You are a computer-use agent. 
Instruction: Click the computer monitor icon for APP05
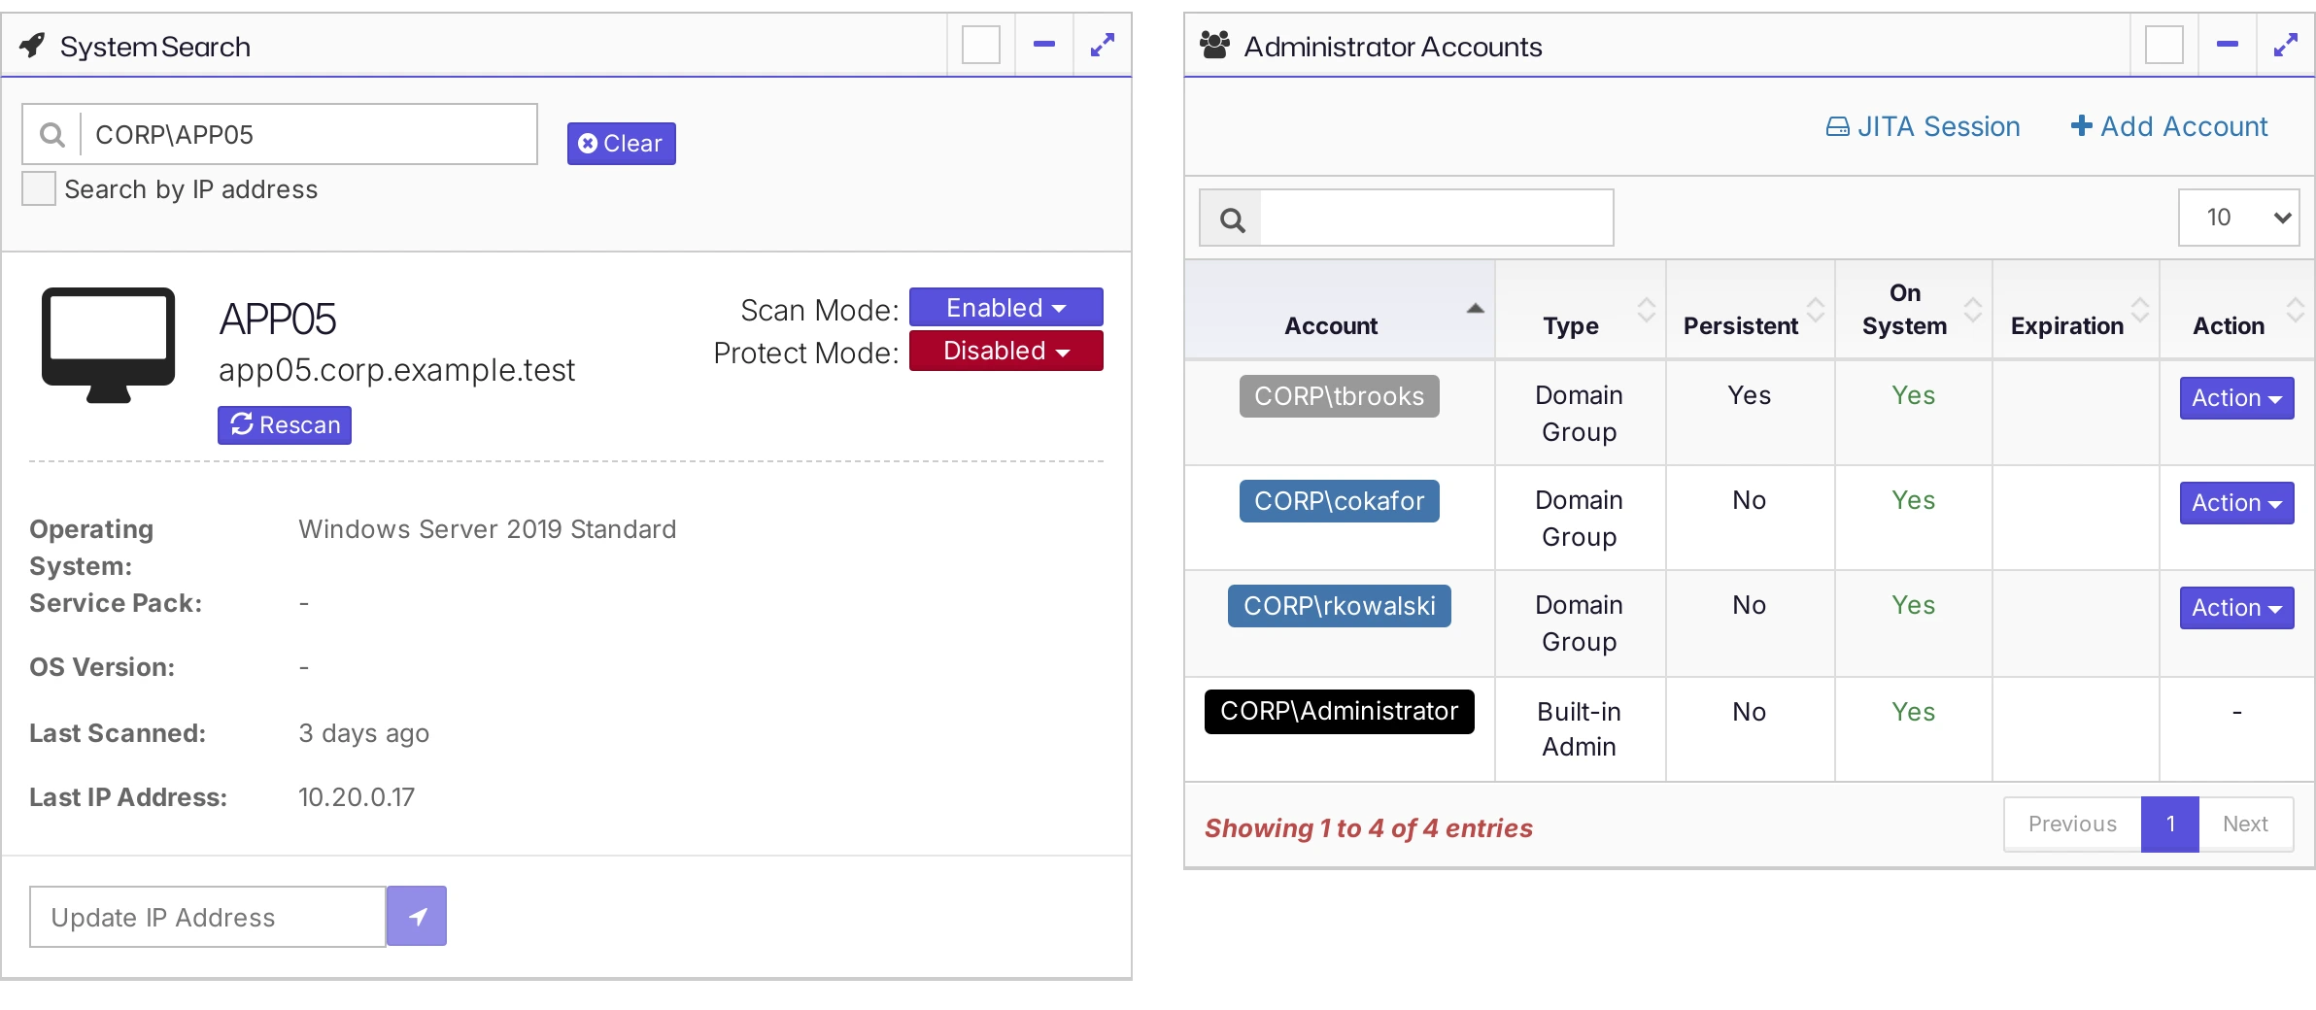click(108, 345)
